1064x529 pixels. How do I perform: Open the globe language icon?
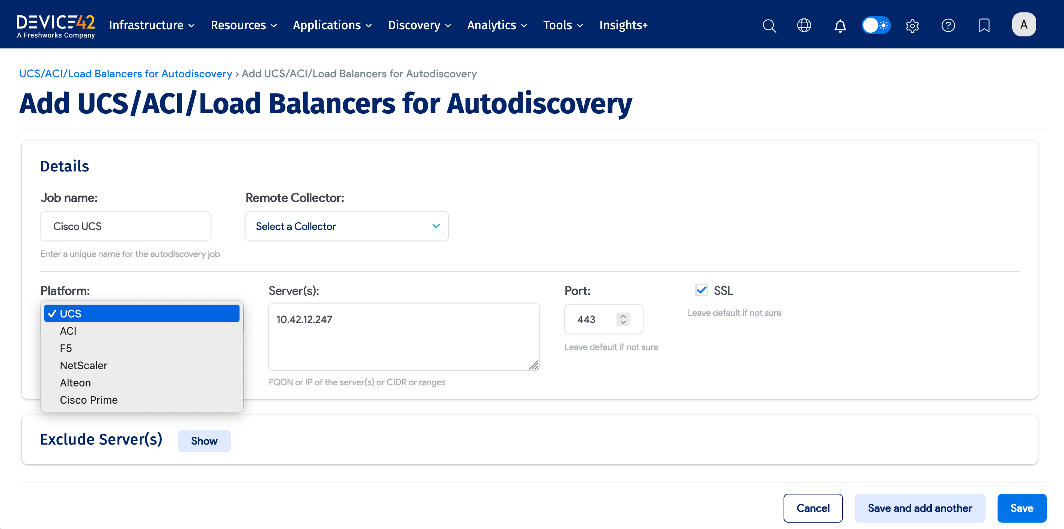point(804,26)
